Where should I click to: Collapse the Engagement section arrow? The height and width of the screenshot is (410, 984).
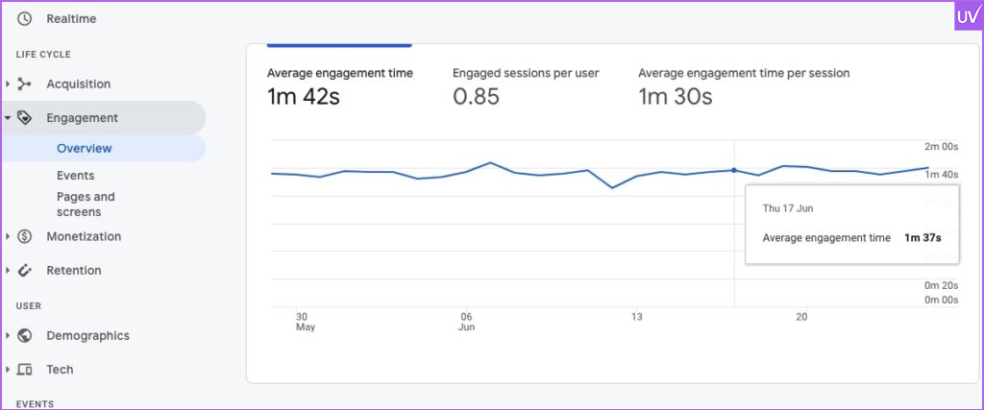tap(8, 118)
